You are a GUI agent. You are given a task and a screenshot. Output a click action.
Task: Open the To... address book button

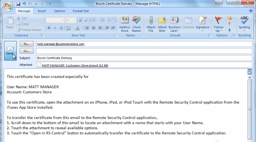pos(26,44)
